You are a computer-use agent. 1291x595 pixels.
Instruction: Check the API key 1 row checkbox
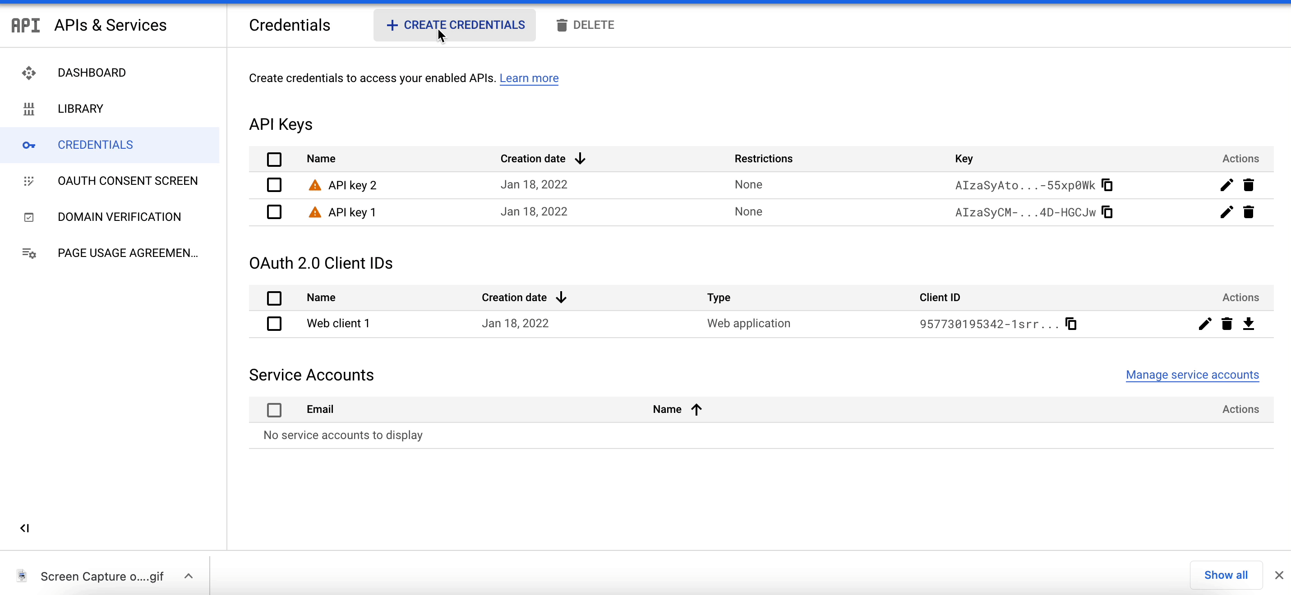click(x=274, y=212)
